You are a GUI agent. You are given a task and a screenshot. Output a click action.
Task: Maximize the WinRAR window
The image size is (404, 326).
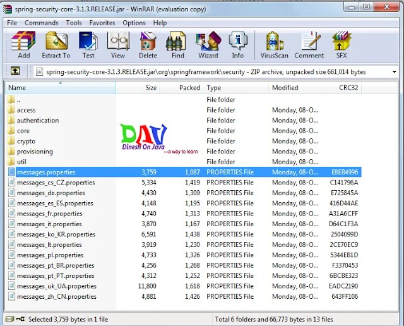tap(366, 7)
